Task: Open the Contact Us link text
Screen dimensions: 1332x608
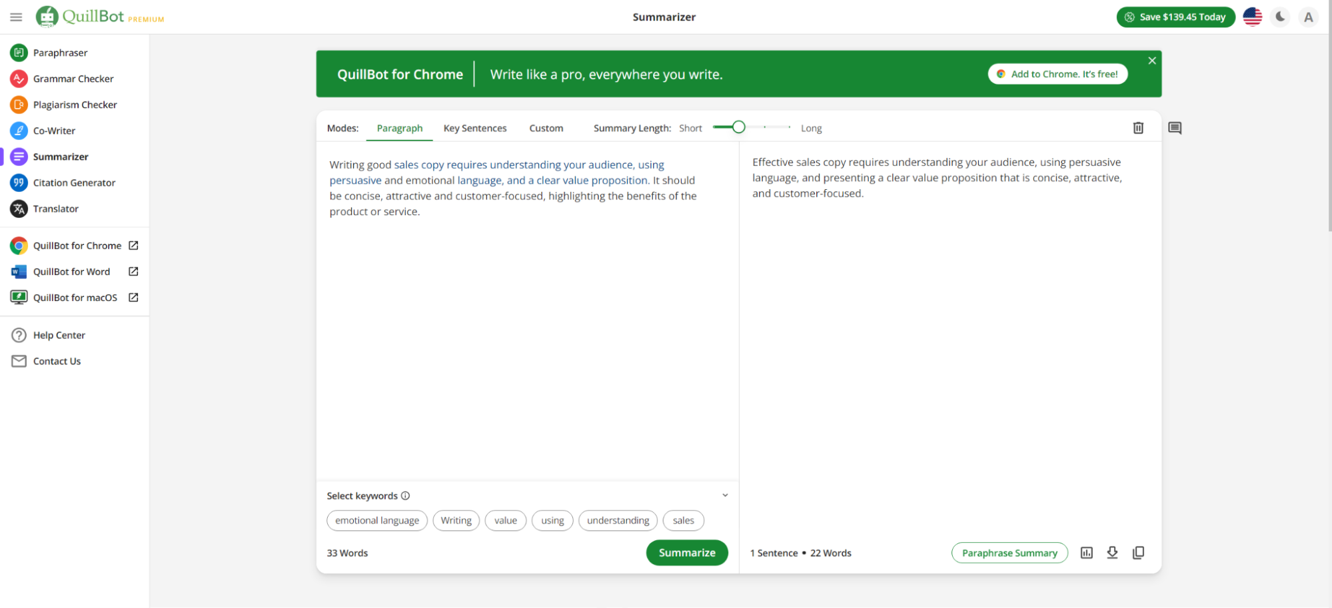Action: tap(57, 361)
